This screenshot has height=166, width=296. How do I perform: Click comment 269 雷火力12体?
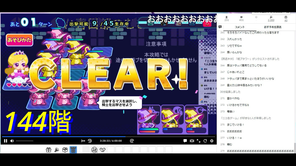(245, 85)
